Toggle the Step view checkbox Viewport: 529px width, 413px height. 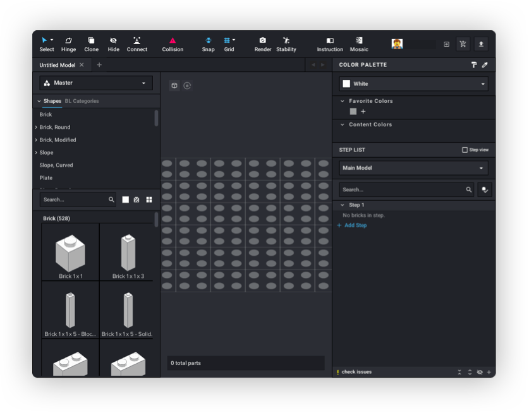coord(465,150)
